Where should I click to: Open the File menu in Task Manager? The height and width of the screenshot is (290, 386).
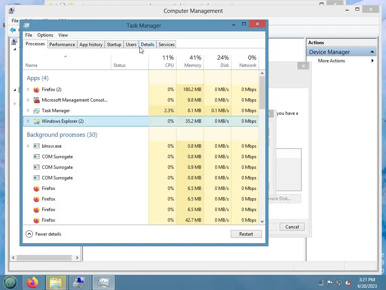[29, 35]
